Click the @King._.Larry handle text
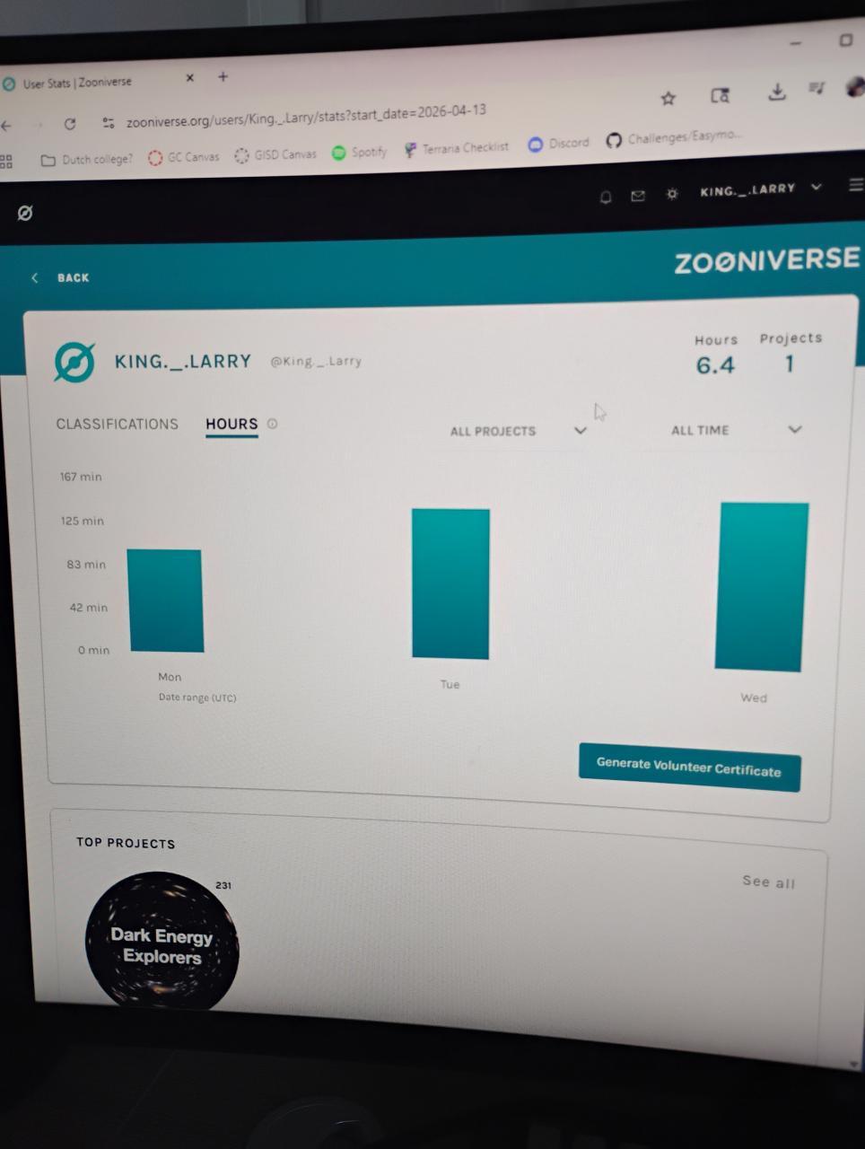 click(316, 361)
